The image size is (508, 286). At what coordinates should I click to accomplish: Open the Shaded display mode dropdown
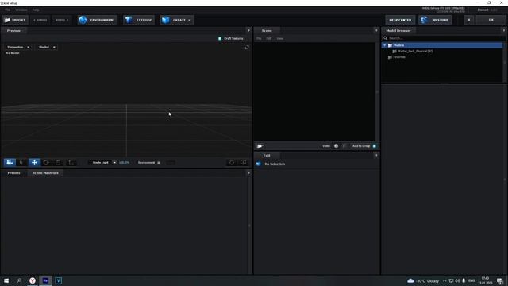pos(46,48)
